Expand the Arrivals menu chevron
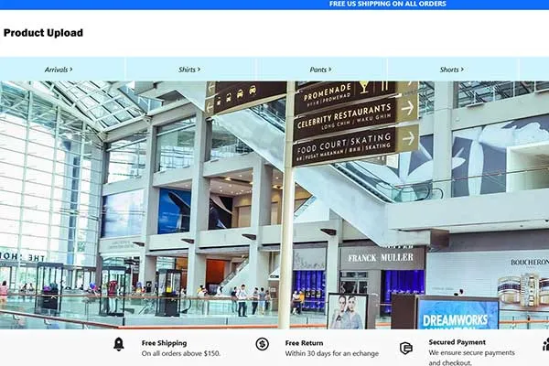549x366 pixels. 71,69
